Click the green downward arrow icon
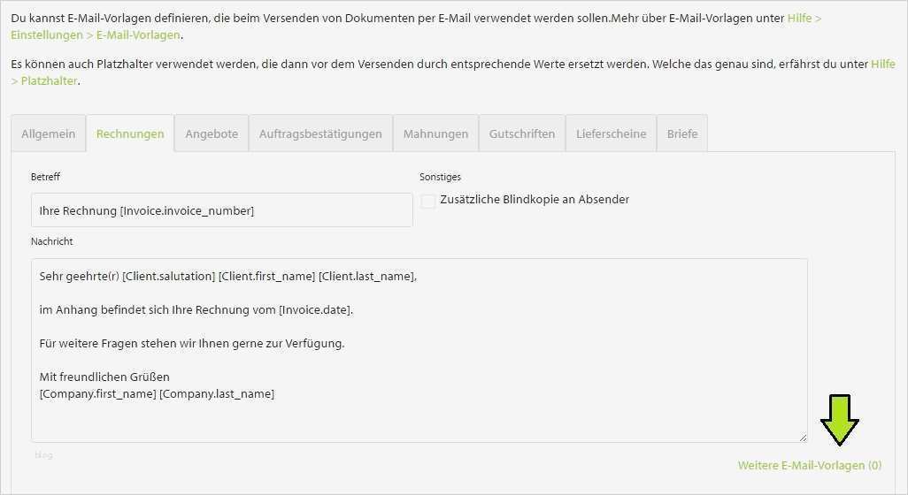This screenshot has height=495, width=908. (839, 419)
